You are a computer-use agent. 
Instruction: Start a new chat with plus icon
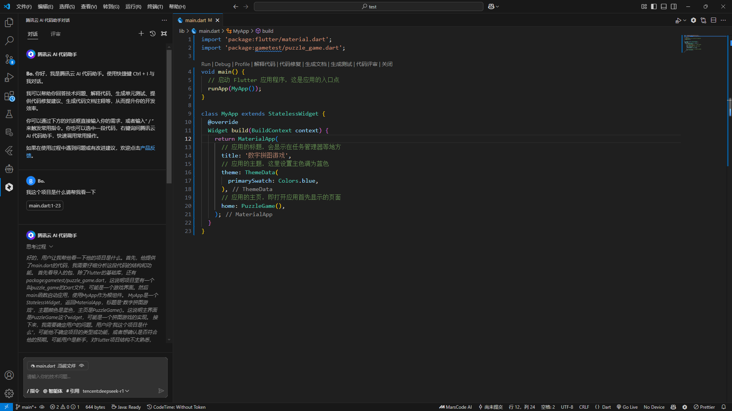pos(141,34)
